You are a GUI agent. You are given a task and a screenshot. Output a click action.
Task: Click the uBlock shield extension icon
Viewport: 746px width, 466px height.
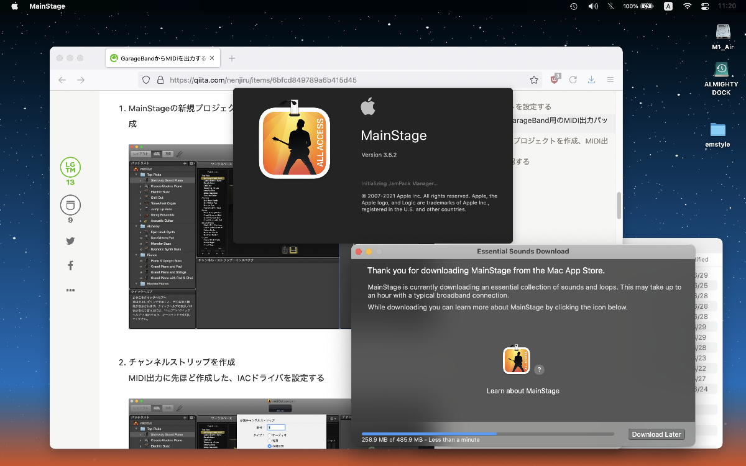click(x=555, y=80)
